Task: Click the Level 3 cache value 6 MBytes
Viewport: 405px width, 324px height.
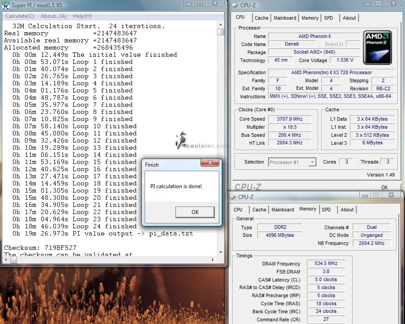Action: click(x=372, y=143)
